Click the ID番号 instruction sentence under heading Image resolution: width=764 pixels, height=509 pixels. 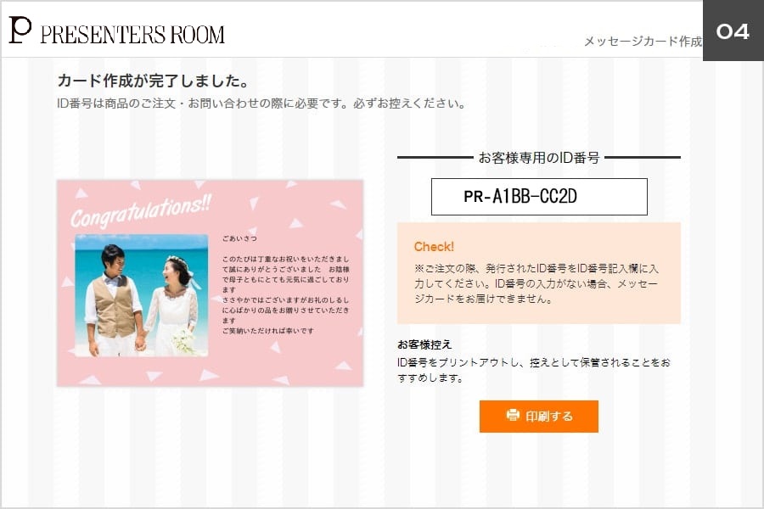[x=261, y=103]
